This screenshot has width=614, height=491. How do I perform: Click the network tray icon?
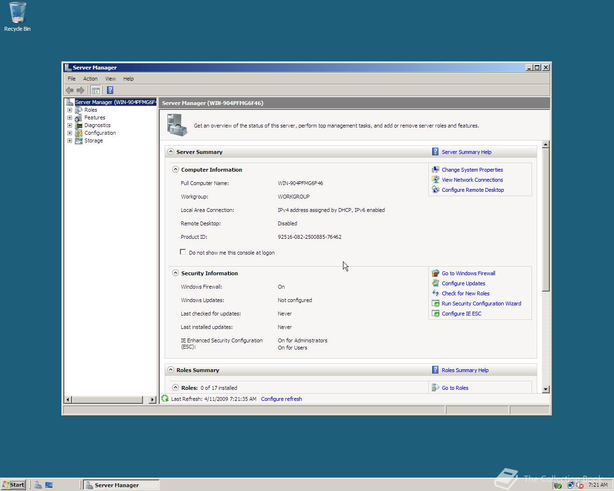(570, 485)
